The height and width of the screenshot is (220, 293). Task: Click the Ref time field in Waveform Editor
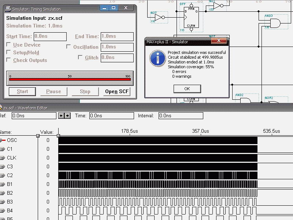(34, 116)
